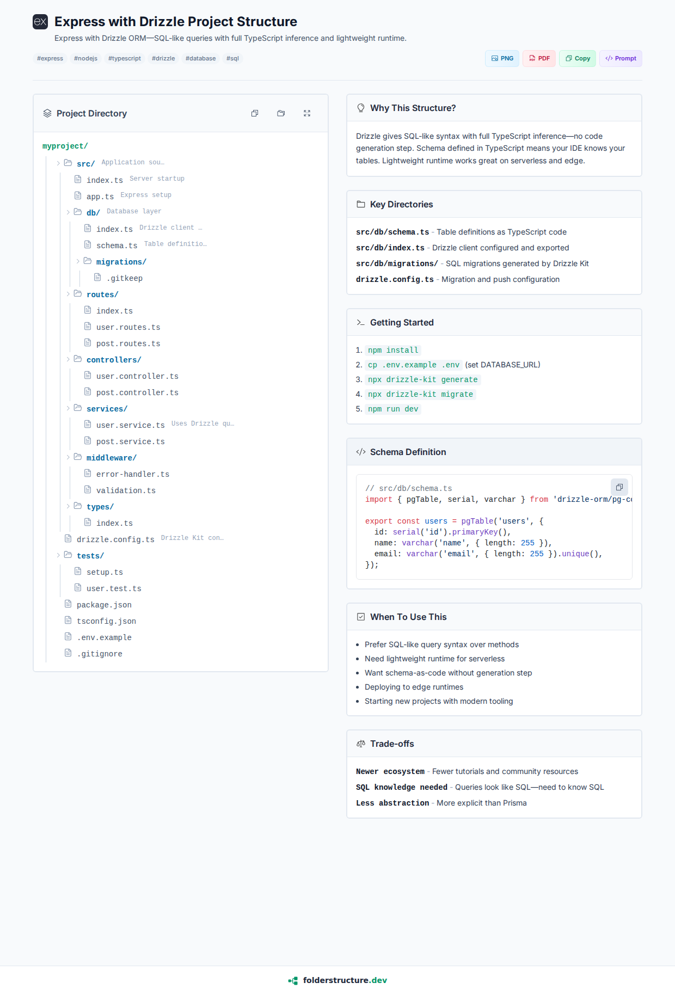Viewport: 675px width, 995px height.
Task: Click the package.json file icon
Action: point(68,604)
